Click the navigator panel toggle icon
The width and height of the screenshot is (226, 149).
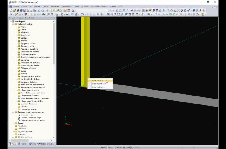pyautogui.click(x=65, y=10)
